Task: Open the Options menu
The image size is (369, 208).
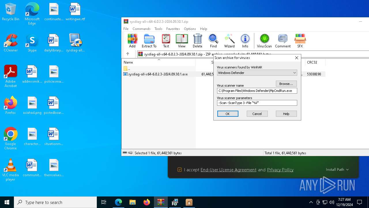Action: (x=190, y=29)
